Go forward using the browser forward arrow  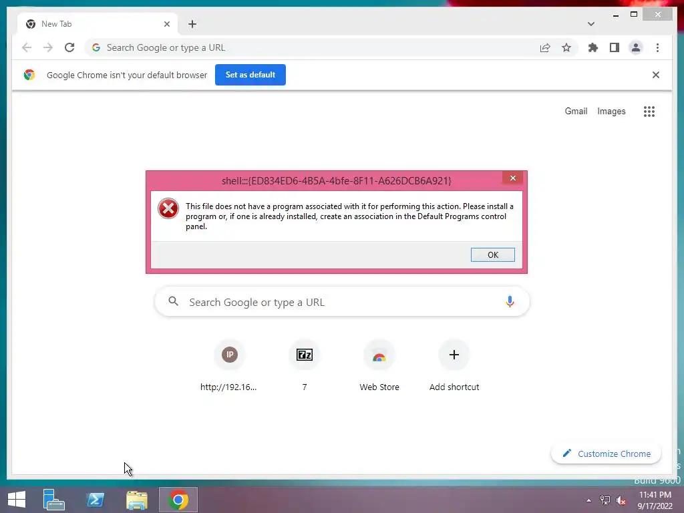[48, 47]
